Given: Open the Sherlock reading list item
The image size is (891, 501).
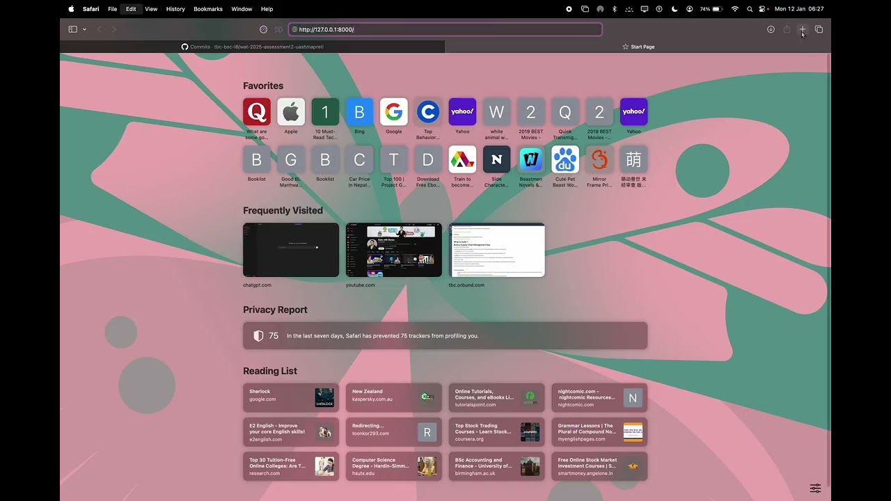Looking at the screenshot, I should tap(291, 398).
